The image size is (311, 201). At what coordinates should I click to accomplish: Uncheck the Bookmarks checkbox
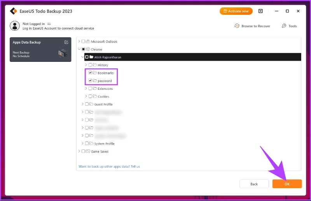(x=90, y=73)
